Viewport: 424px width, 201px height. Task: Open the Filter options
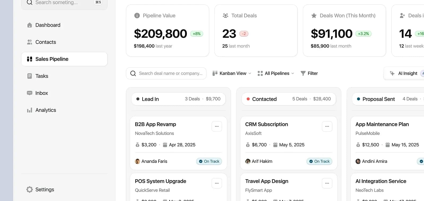point(309,74)
